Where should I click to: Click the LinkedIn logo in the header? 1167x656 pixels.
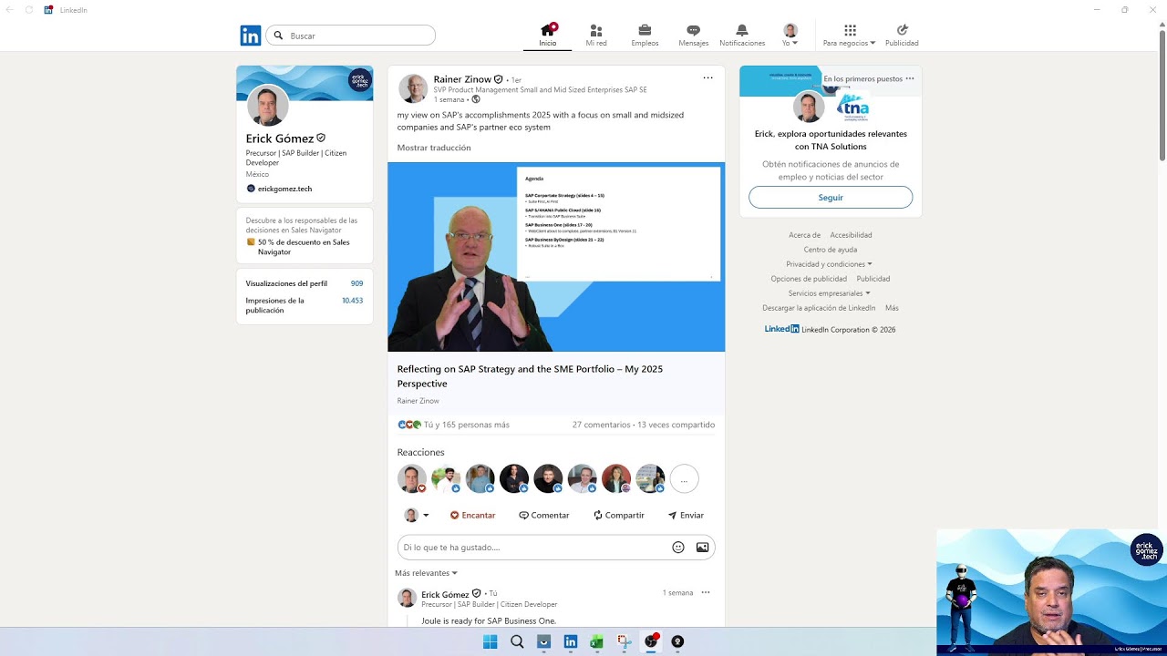point(251,36)
